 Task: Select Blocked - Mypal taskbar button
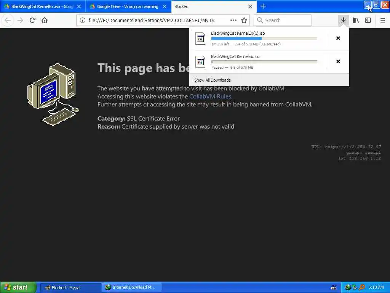click(x=70, y=288)
